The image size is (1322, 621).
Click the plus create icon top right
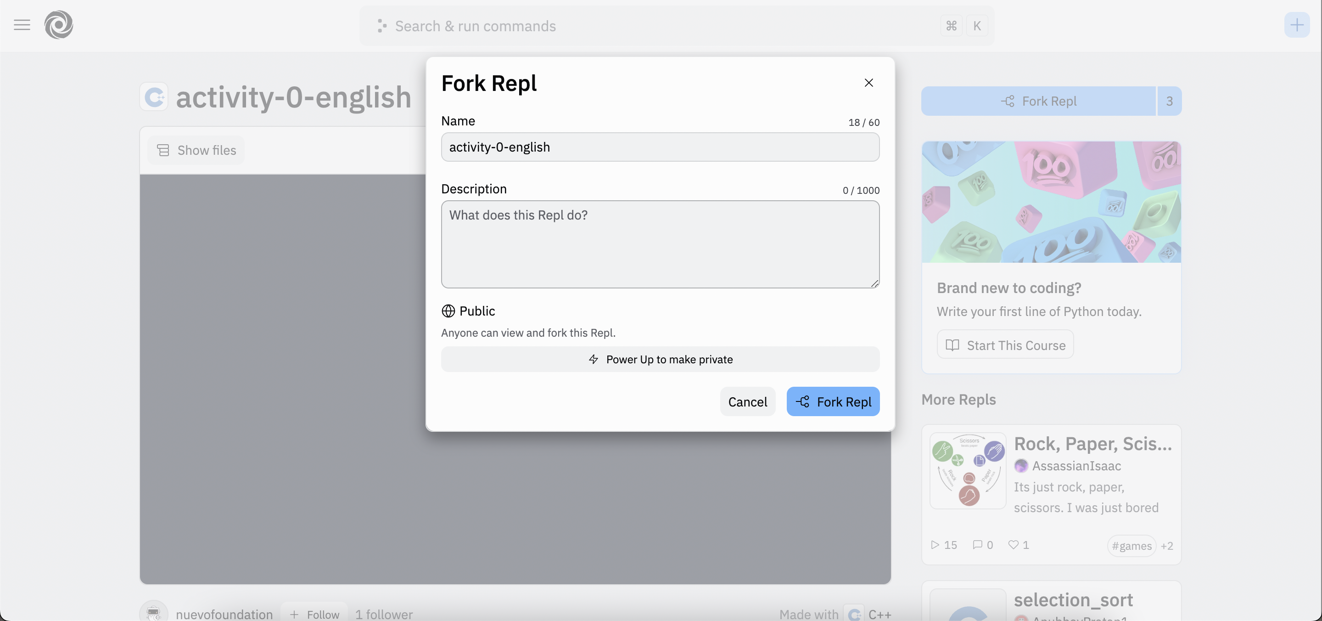[1296, 25]
